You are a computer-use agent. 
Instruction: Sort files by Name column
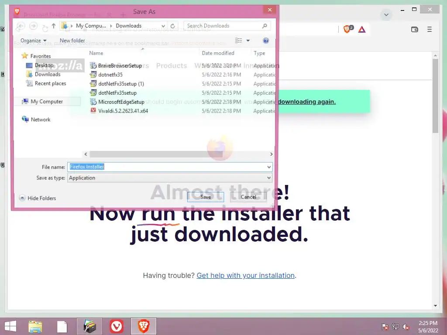pos(96,53)
